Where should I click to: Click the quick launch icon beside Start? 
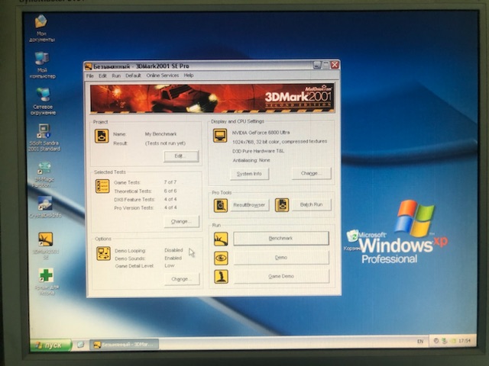pos(80,344)
